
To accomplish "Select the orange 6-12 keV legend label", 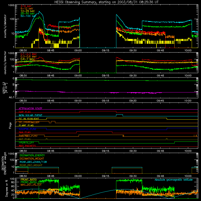I will 27,9.
